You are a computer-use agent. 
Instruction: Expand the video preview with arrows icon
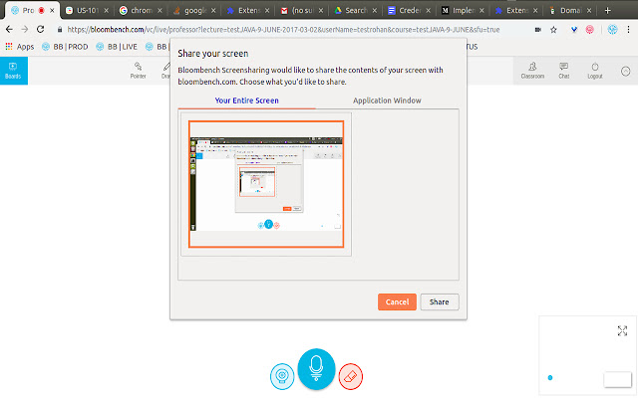coord(622,330)
